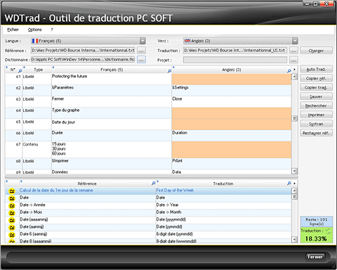This screenshot has width=337, height=270.
Task: Click the Copier trad. button
Action: (316, 87)
